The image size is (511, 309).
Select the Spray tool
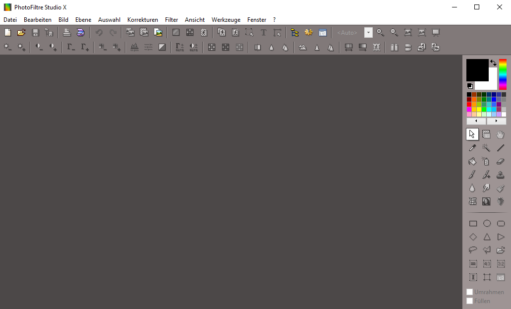(486, 161)
